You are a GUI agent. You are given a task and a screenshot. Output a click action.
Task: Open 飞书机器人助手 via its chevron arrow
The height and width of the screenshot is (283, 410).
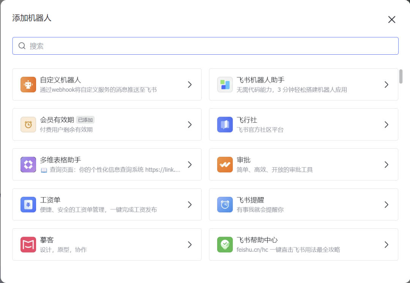(x=386, y=84)
